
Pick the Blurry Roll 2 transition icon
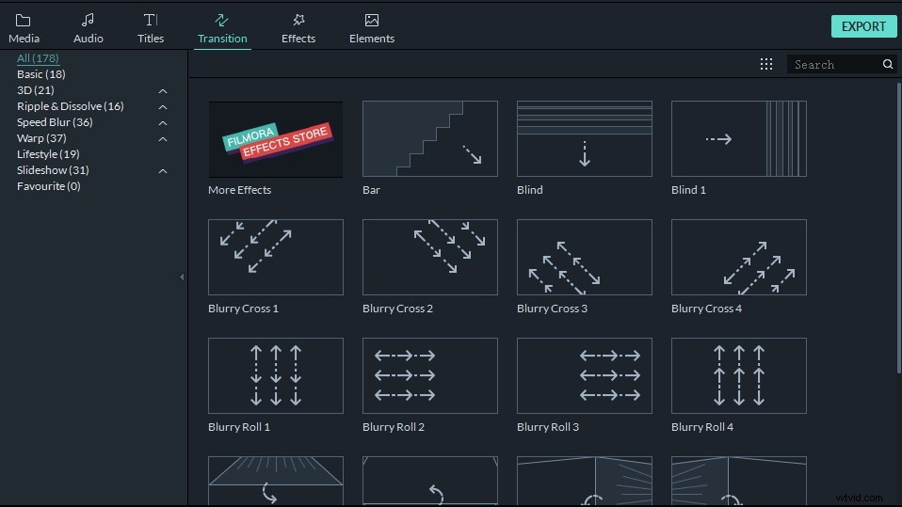pyautogui.click(x=429, y=376)
